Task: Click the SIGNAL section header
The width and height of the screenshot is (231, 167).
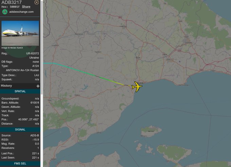Action: pos(20,129)
